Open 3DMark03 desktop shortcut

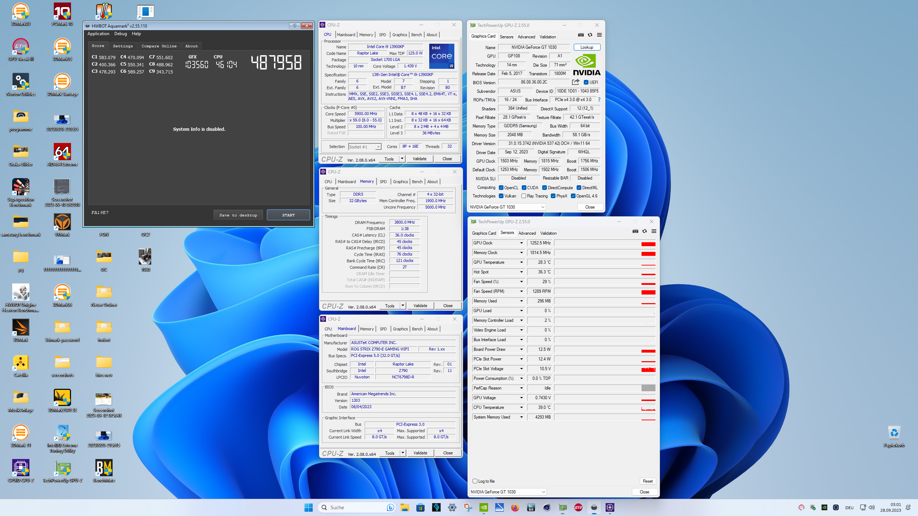click(x=20, y=15)
